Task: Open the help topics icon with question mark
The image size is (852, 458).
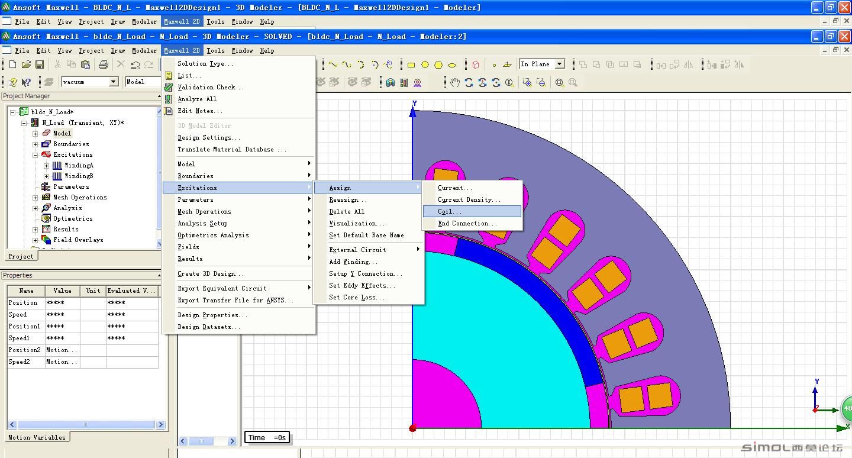Action: tap(12, 82)
